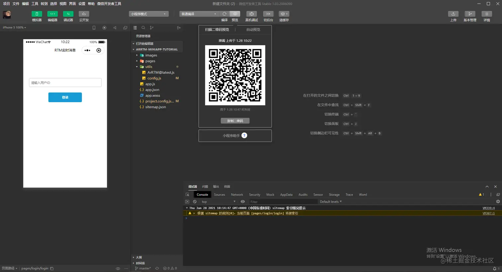Open the 设置 menu
Screen dimensions: 502x272
point(82,4)
